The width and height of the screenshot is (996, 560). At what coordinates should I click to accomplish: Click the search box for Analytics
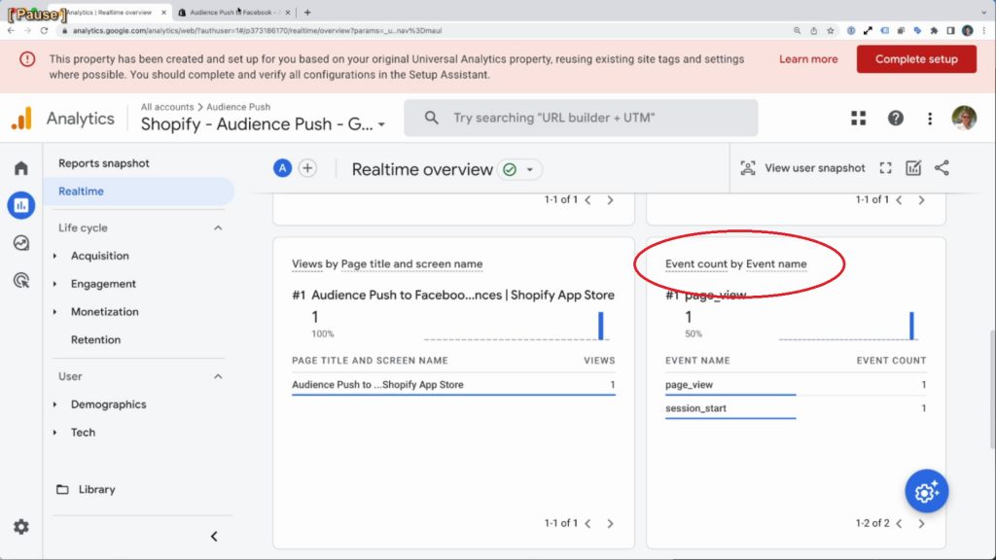pyautogui.click(x=581, y=118)
